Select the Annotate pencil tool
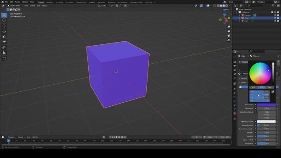Screen dimensions: 281x158 pos(4,47)
